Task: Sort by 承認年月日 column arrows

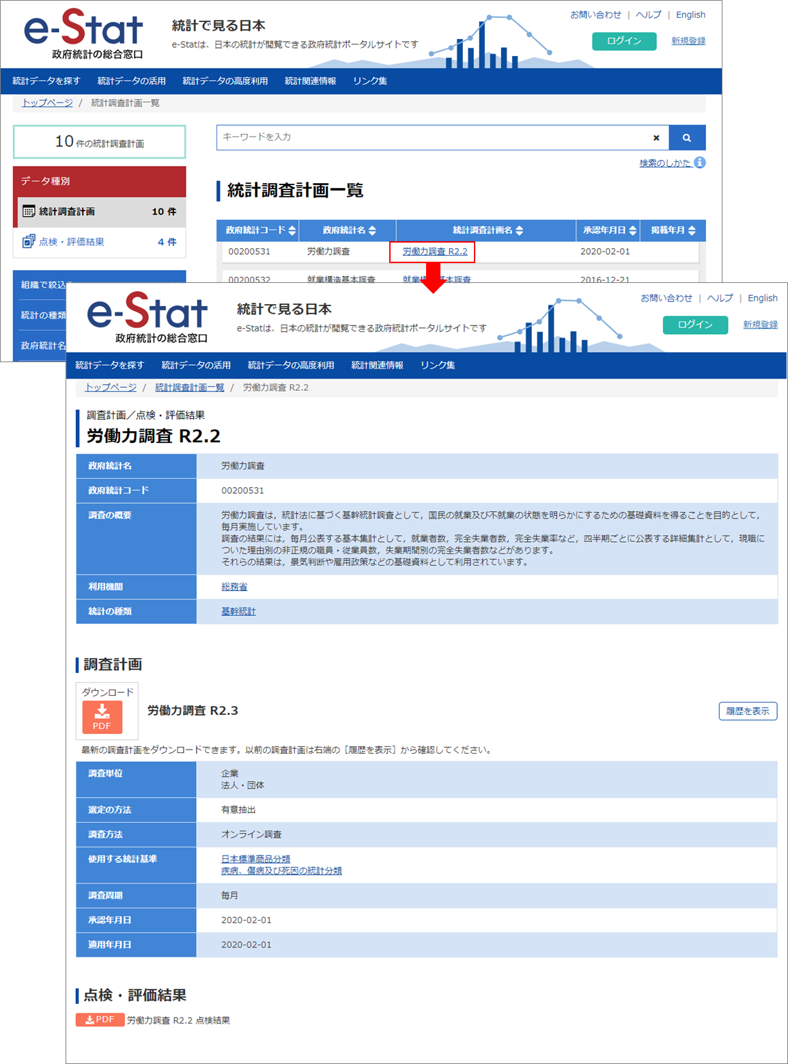Action: 633,230
